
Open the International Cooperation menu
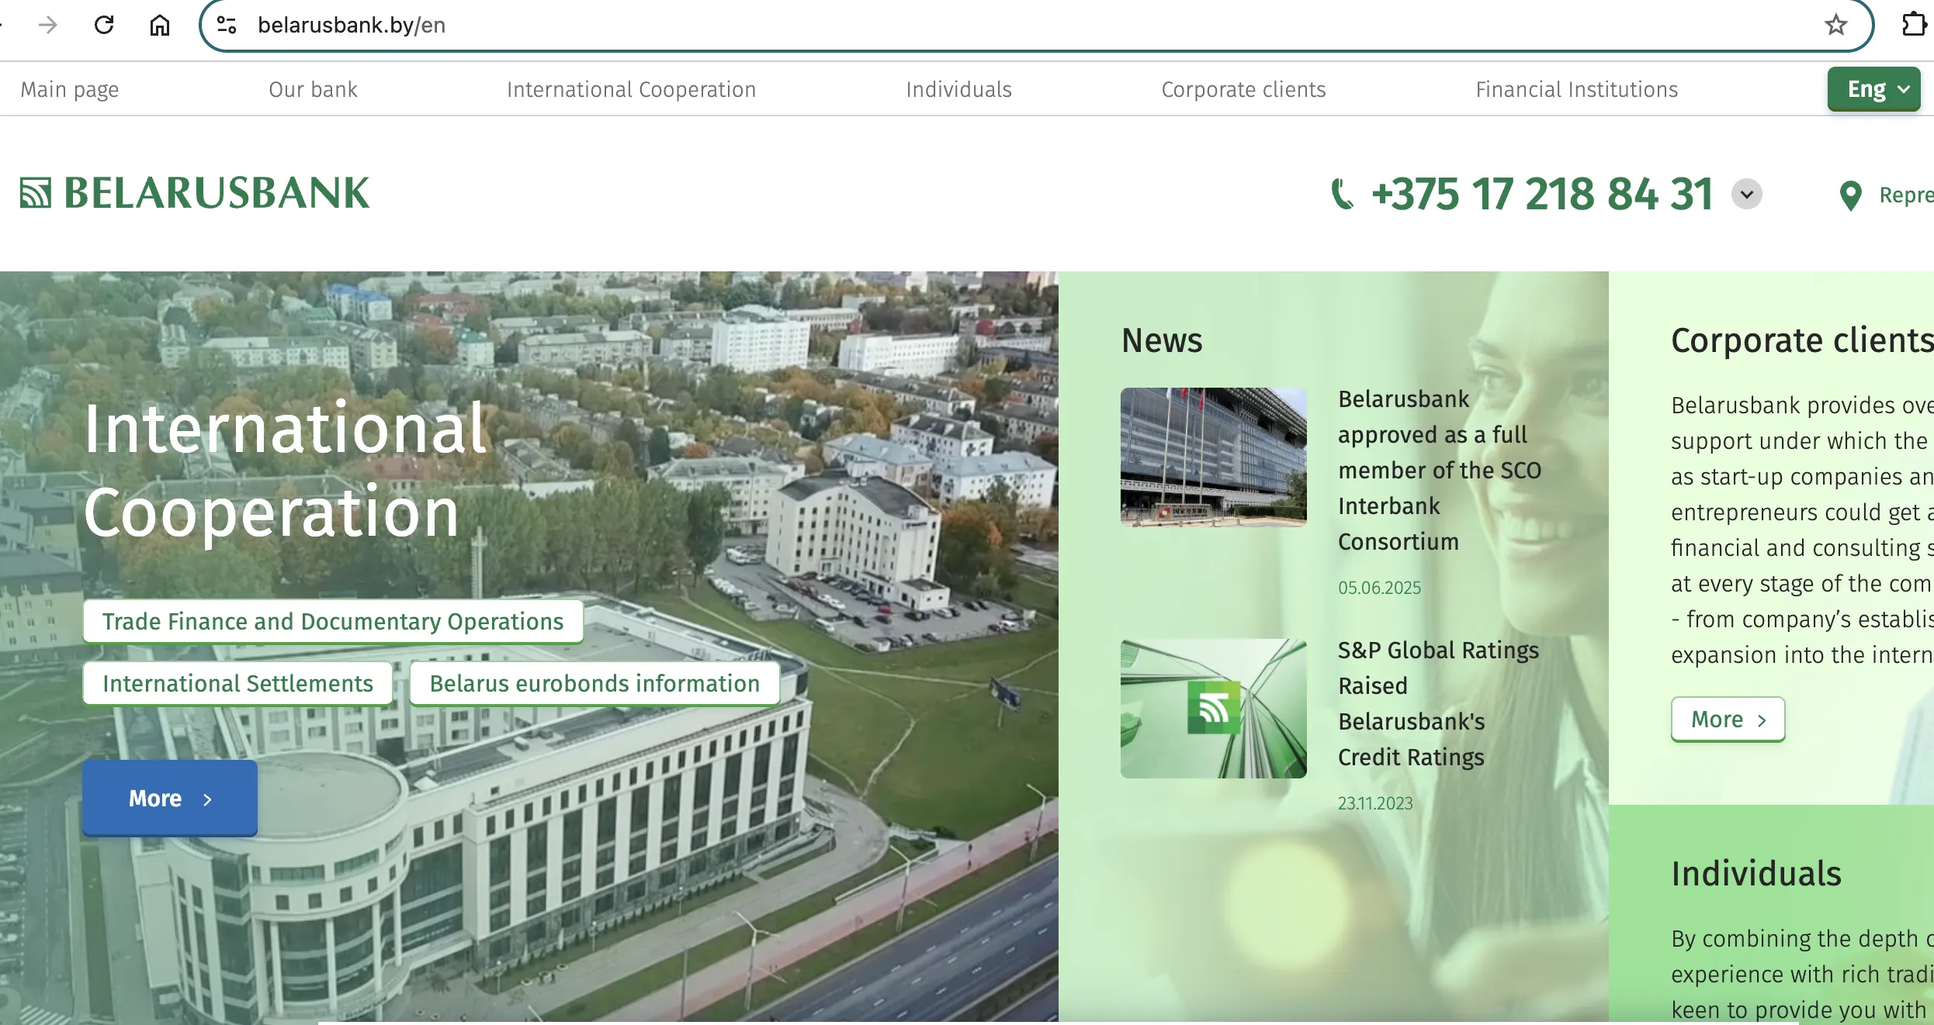[x=632, y=89]
